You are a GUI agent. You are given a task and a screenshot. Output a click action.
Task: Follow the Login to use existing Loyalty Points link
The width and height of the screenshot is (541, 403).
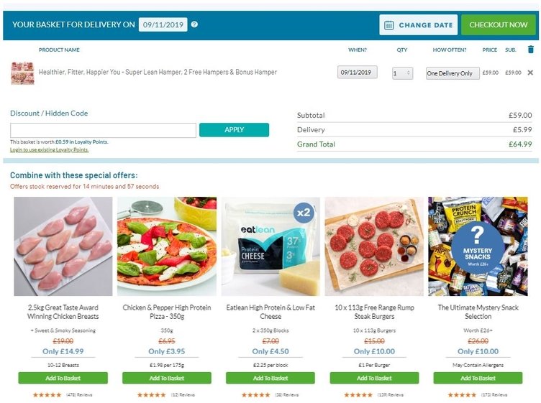click(50, 150)
